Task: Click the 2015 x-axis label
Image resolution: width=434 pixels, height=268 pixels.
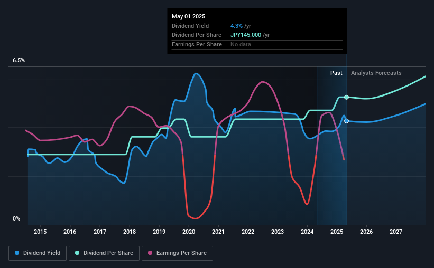Action: (40, 232)
